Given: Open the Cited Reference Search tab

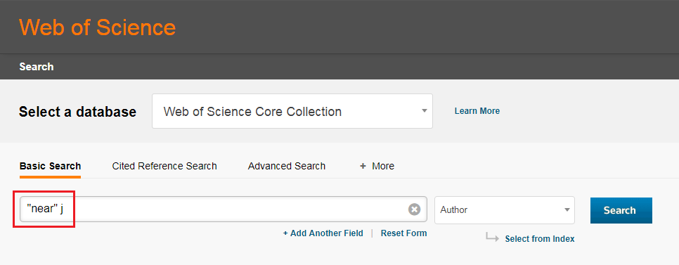Looking at the screenshot, I should coord(164,167).
